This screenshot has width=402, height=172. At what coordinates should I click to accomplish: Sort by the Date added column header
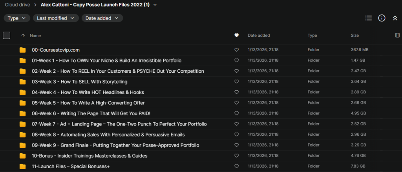pyautogui.click(x=259, y=36)
